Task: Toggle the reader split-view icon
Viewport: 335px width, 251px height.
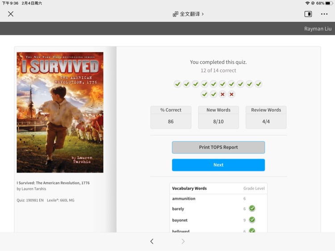Action: 308,14
